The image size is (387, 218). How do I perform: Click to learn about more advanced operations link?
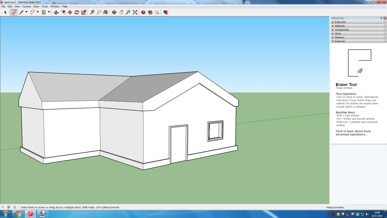click(353, 133)
